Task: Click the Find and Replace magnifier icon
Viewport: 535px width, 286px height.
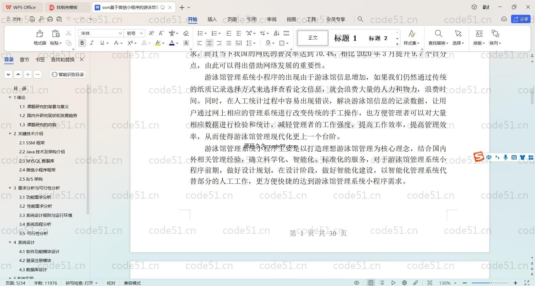Action: (438, 34)
